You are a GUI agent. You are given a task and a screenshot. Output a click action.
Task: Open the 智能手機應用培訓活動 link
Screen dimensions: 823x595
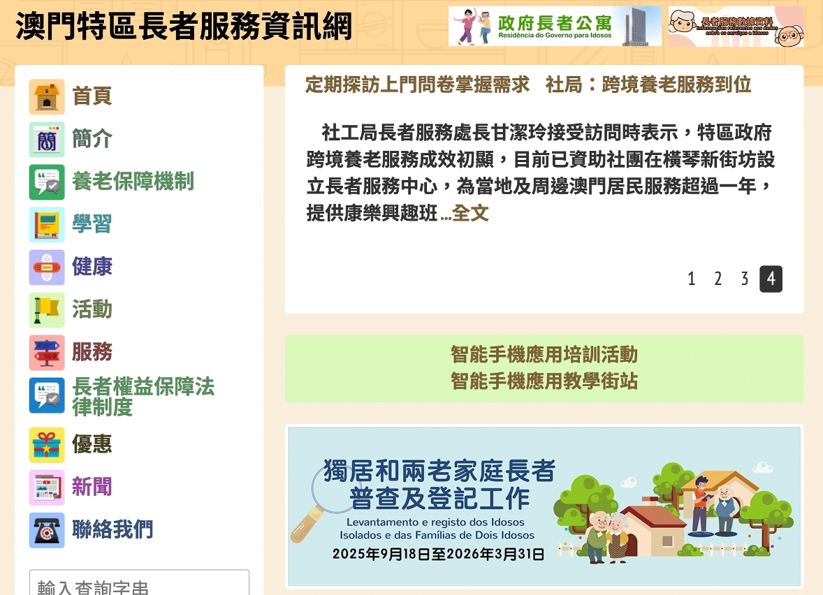click(x=544, y=355)
